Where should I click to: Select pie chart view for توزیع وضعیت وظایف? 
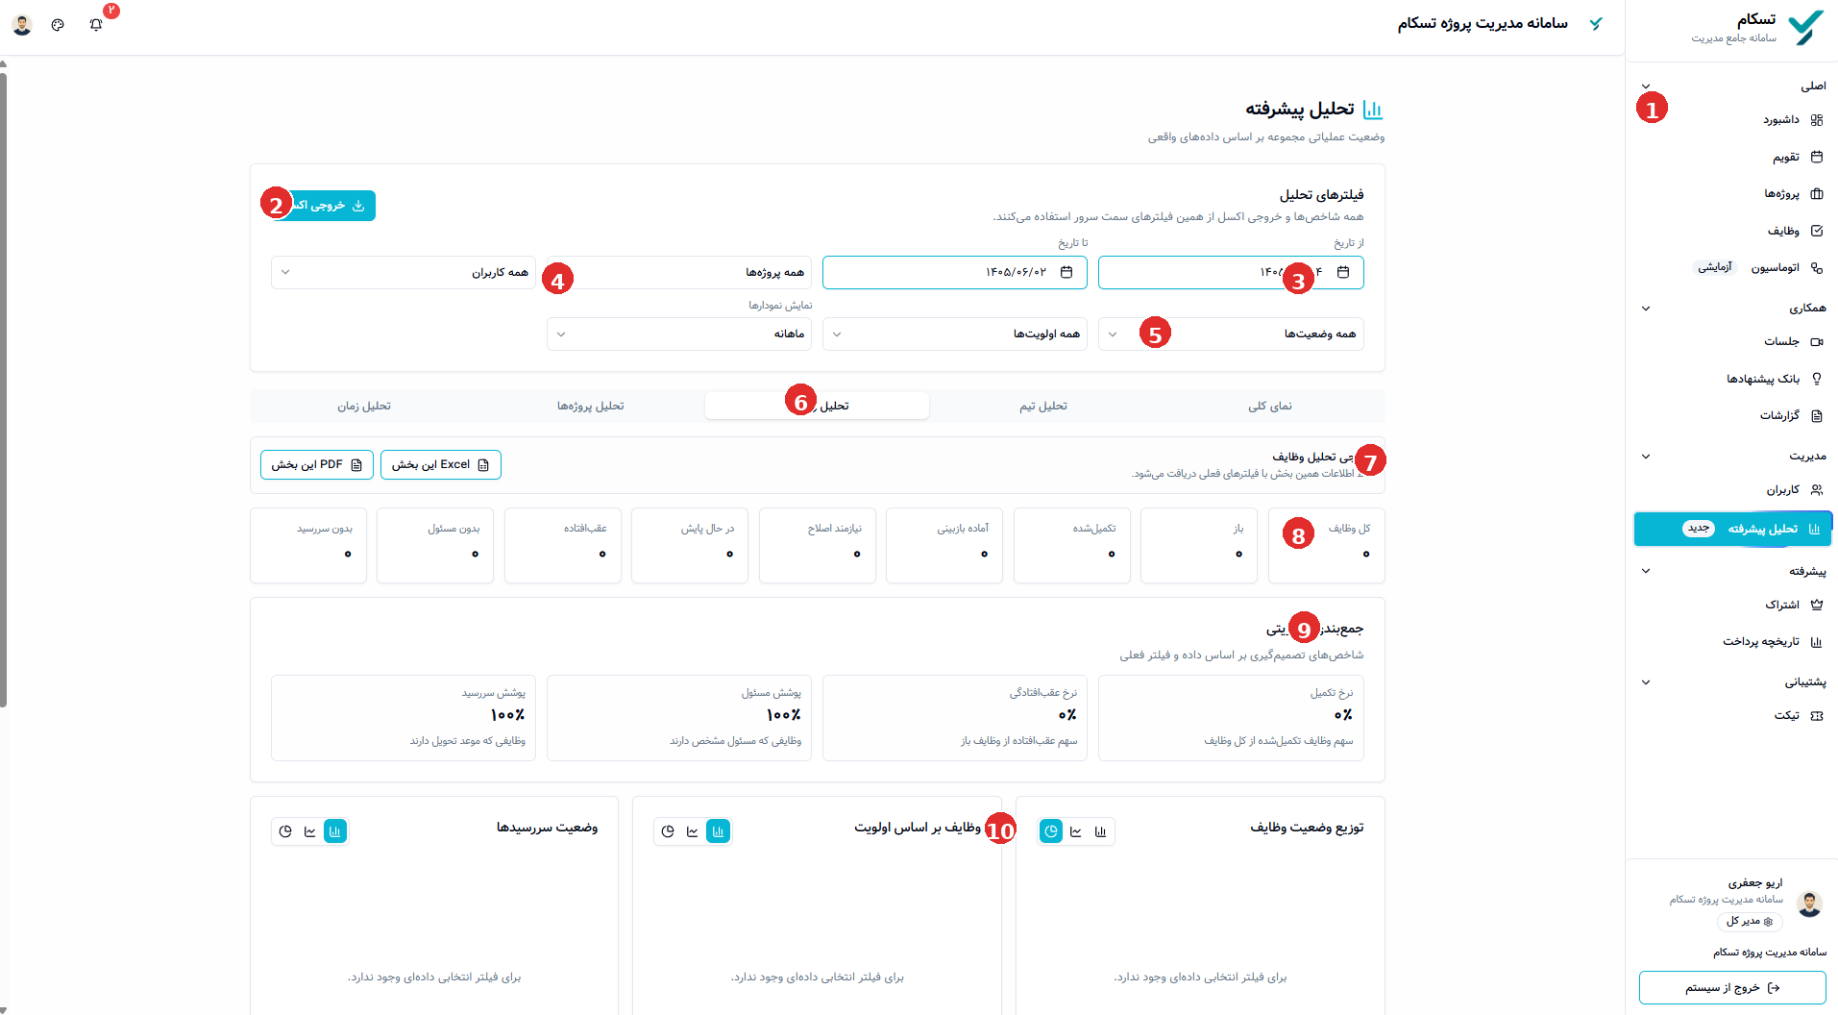(x=1051, y=831)
